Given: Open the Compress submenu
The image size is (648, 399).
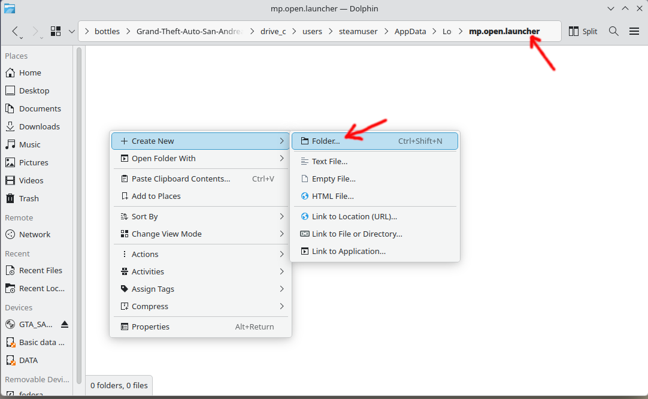Looking at the screenshot, I should [201, 306].
